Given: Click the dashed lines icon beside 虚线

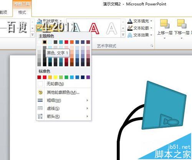Looking at the screenshot, I should (x=40, y=108).
